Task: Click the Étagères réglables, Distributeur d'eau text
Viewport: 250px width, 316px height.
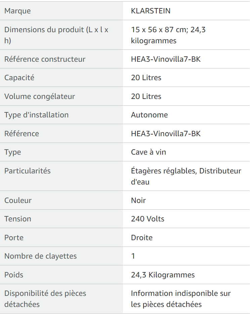Action: click(x=186, y=176)
